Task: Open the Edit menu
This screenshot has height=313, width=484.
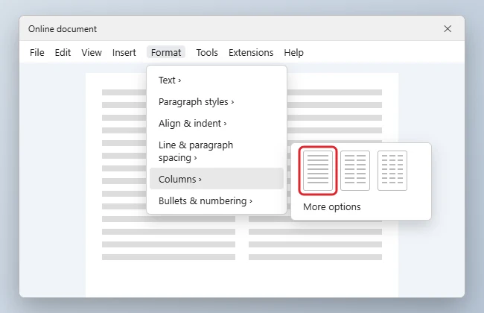Action: tap(63, 52)
